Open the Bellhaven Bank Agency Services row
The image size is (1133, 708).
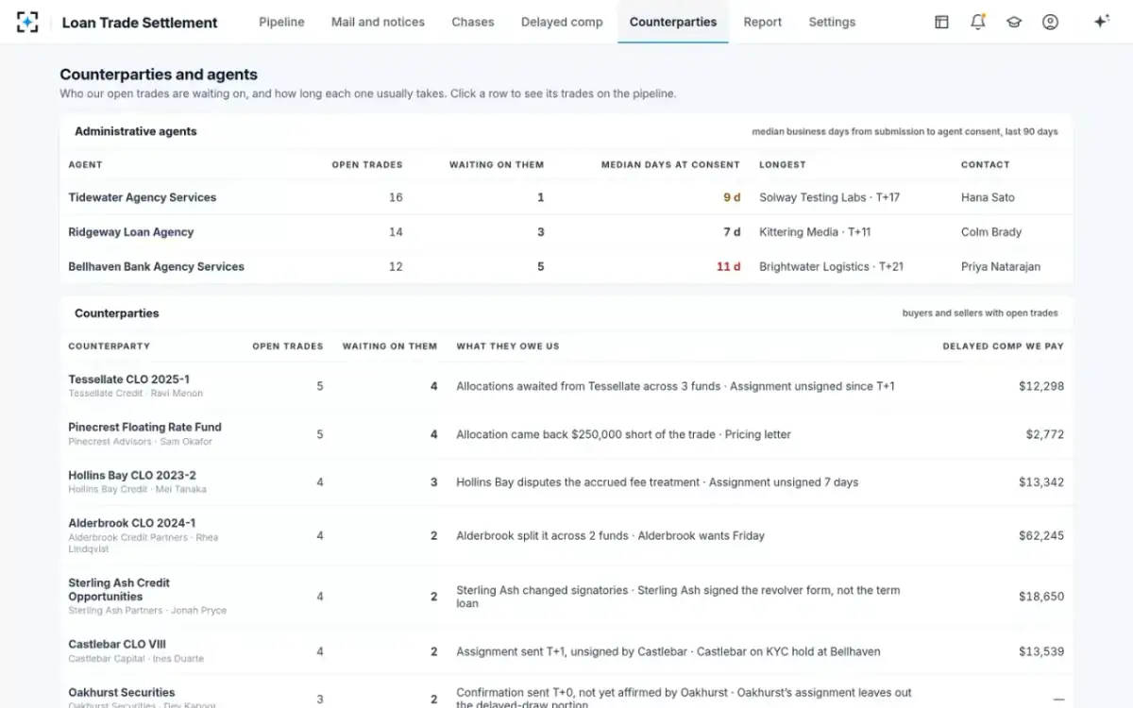[566, 266]
